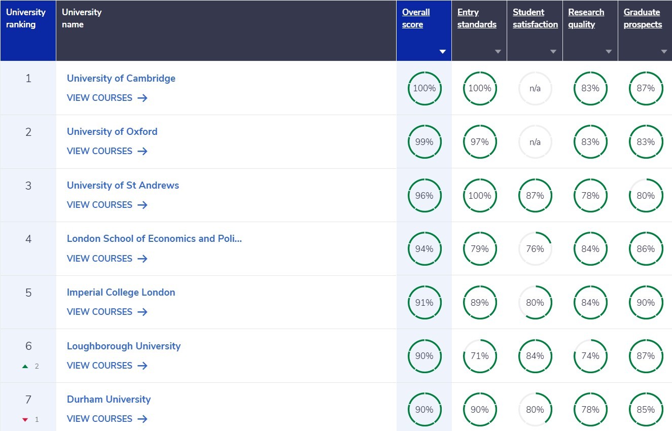Click St Andrews 96% overall score circle
Viewport: 672px width, 431px height.
pyautogui.click(x=425, y=195)
